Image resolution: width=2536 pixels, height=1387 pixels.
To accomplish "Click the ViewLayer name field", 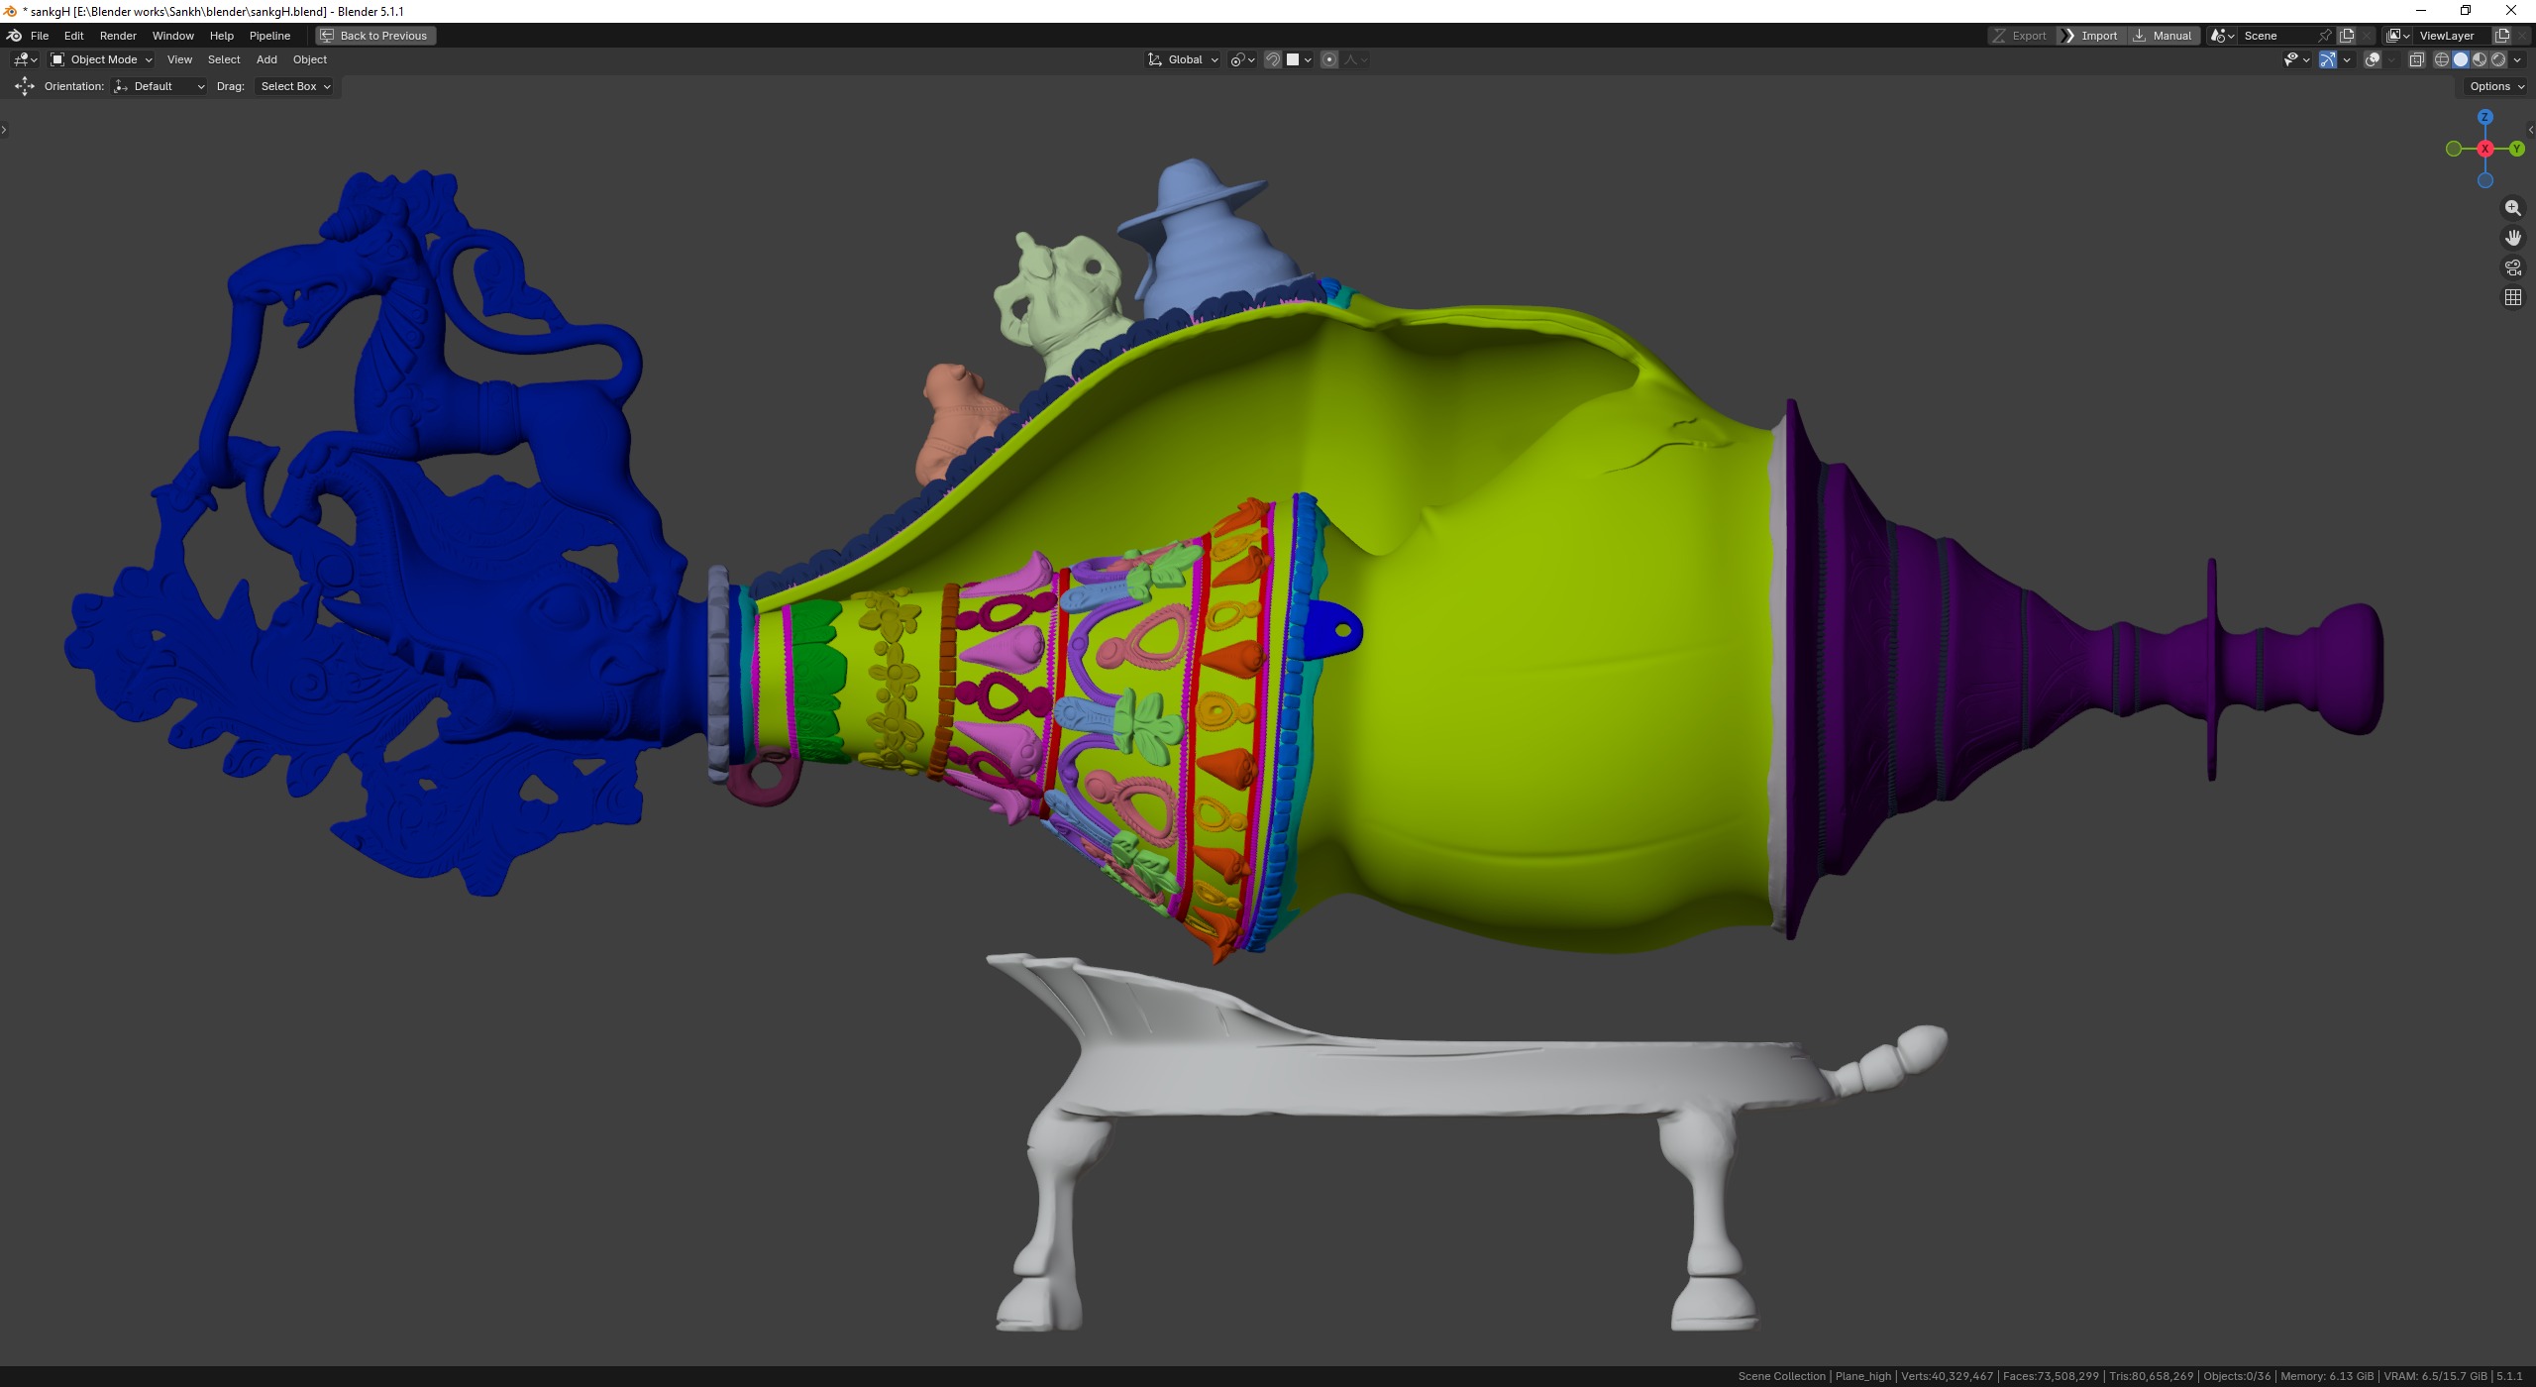I will pyautogui.click(x=2453, y=36).
